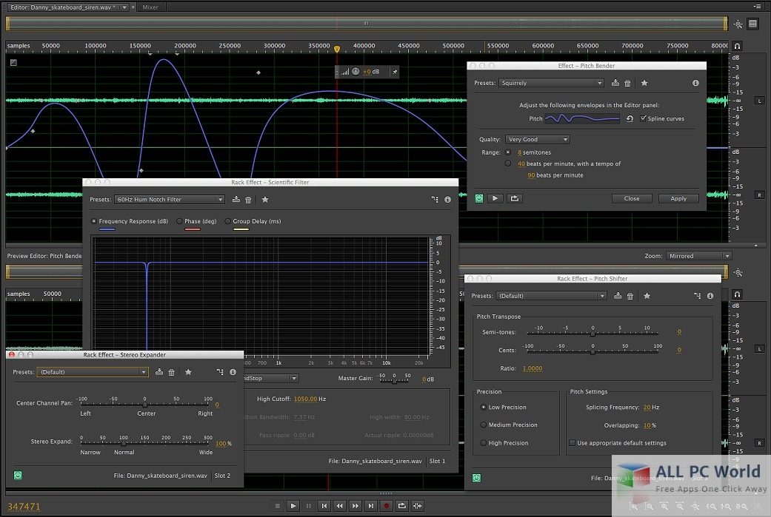The height and width of the screenshot is (517, 771).
Task: Click Close button in Pitch Bender
Action: pyautogui.click(x=632, y=198)
